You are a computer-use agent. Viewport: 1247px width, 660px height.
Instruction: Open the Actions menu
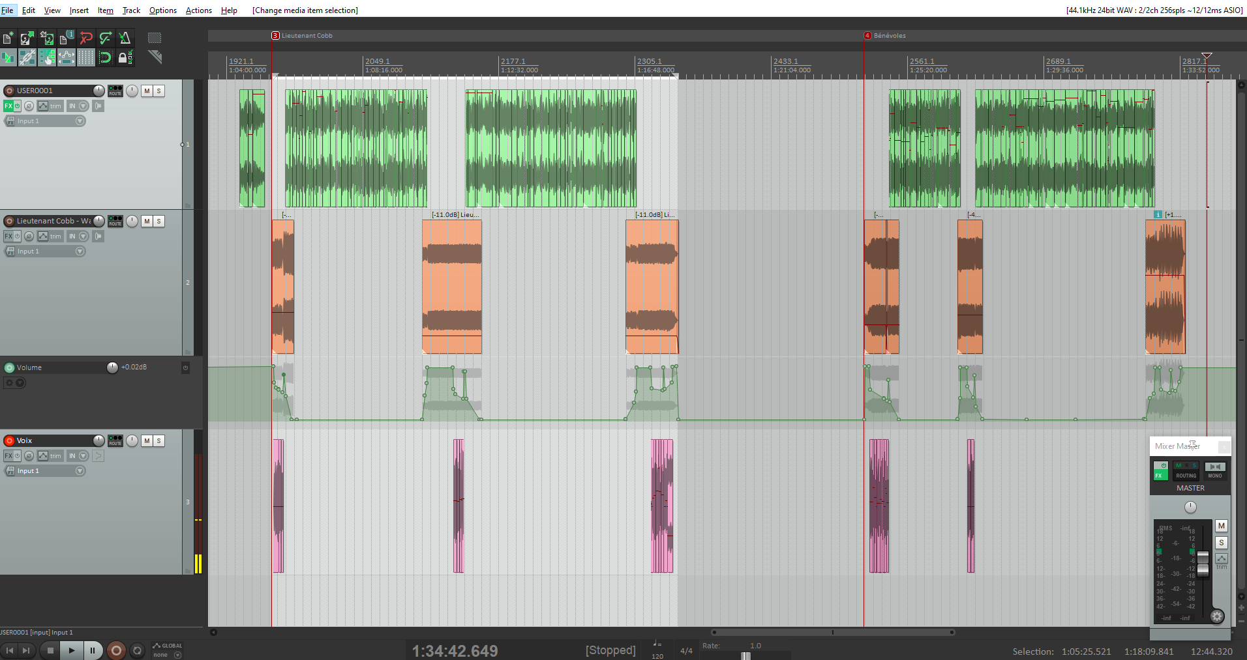point(199,10)
